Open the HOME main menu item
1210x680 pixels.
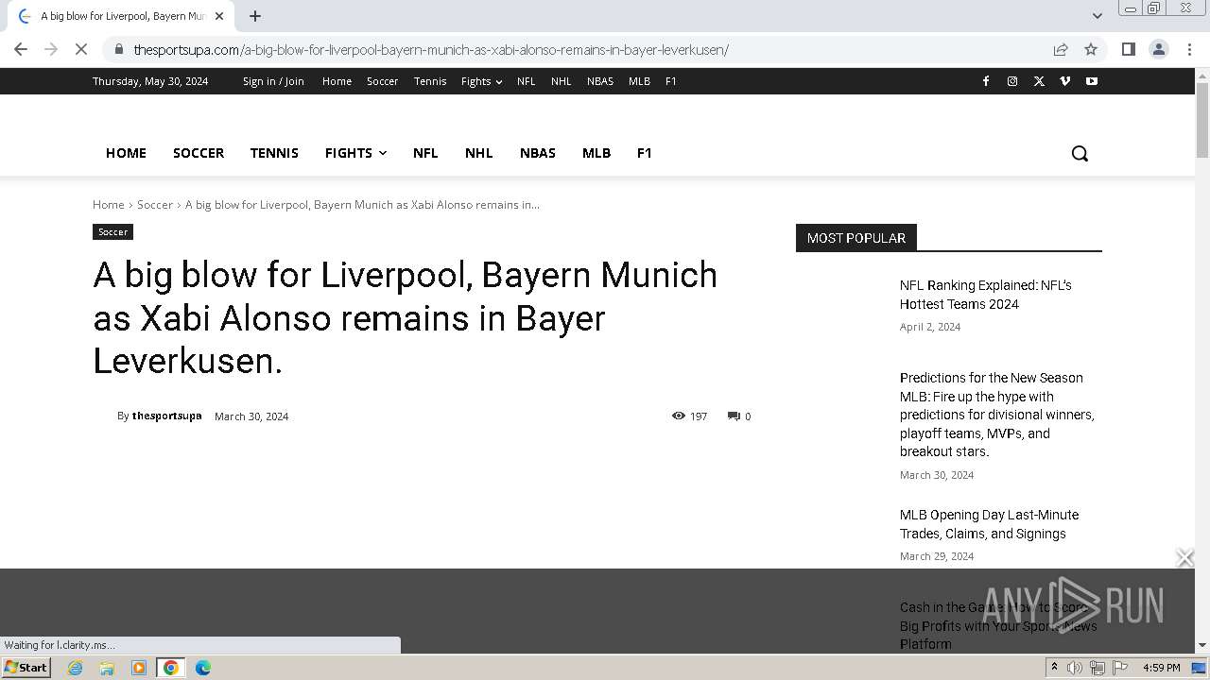[126, 153]
